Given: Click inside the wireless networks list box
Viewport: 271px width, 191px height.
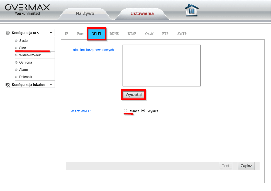Looking at the screenshot, I should pyautogui.click(x=161, y=66).
